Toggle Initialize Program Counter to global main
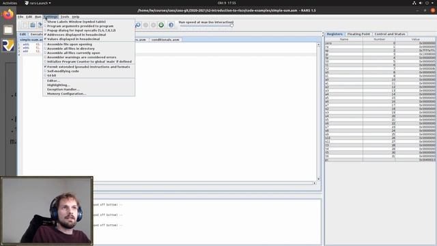The width and height of the screenshot is (437, 246). [x=89, y=61]
